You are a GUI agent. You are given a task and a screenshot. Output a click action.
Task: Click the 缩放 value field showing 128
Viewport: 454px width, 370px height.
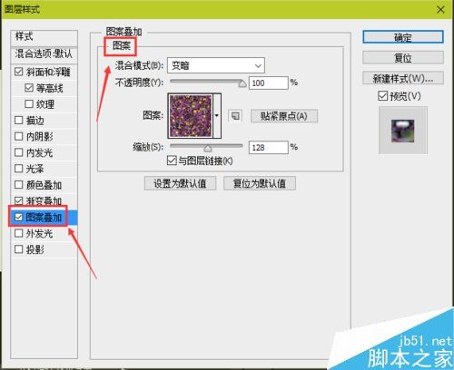[268, 148]
